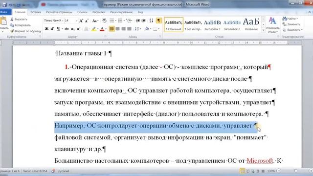Justify the paragraph text
313x176 pixels.
[129, 29]
